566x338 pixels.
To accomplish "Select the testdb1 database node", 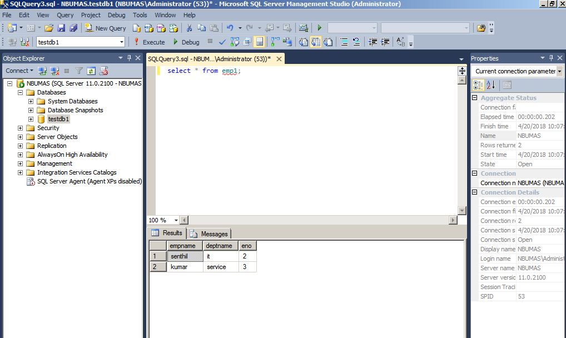I will tap(57, 118).
